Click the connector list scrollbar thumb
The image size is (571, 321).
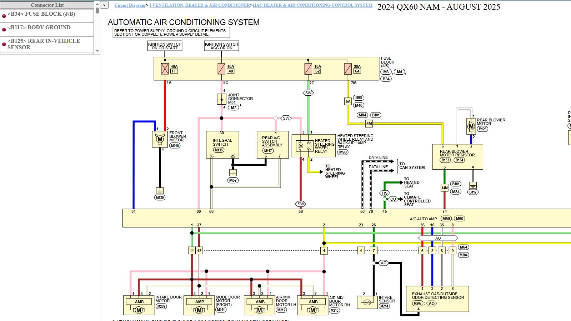(x=97, y=10)
